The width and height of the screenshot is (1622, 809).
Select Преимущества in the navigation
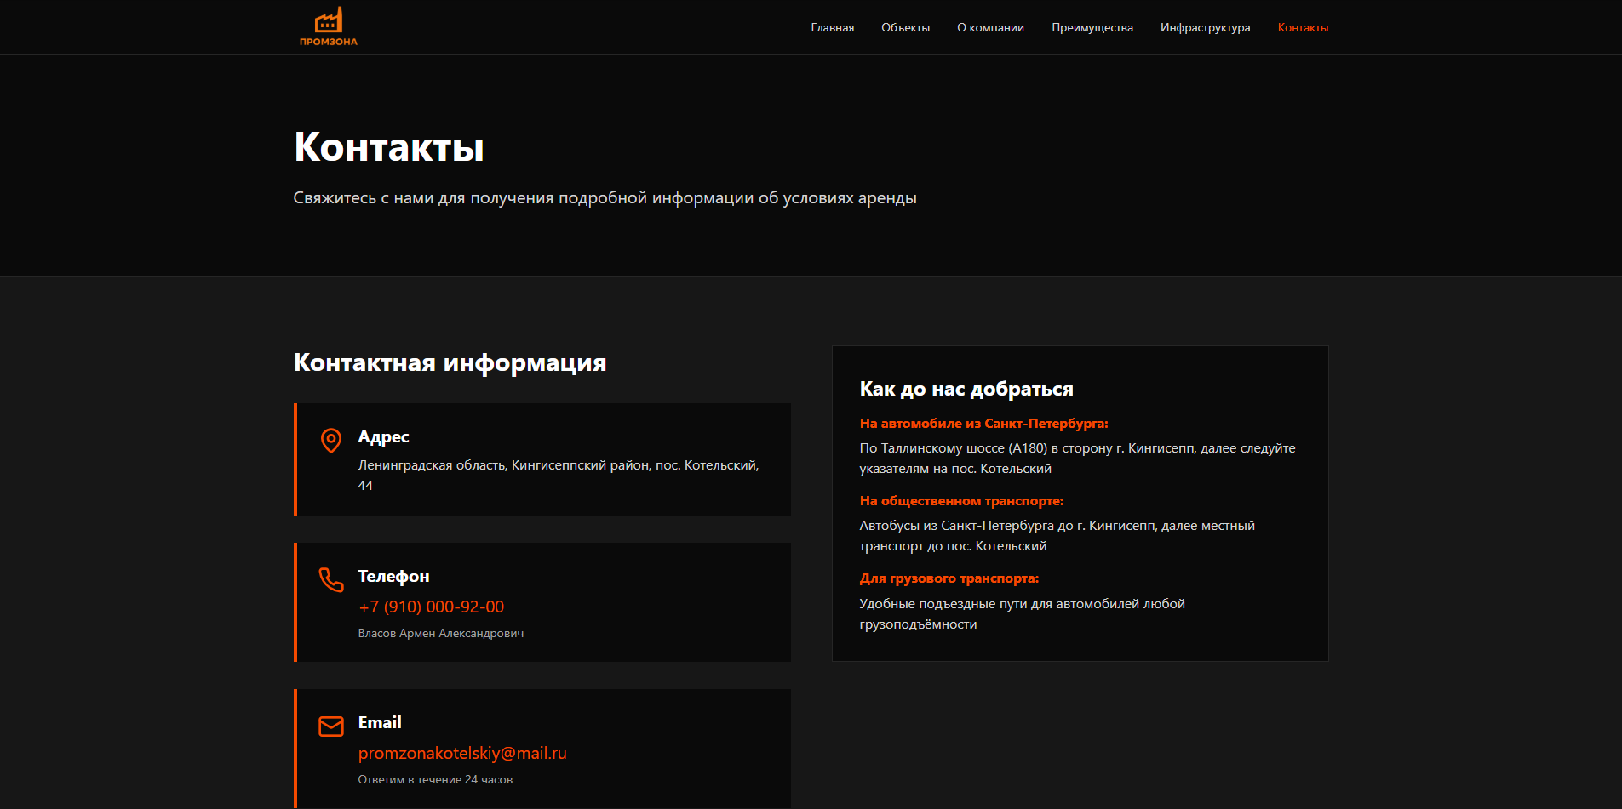1092,28
